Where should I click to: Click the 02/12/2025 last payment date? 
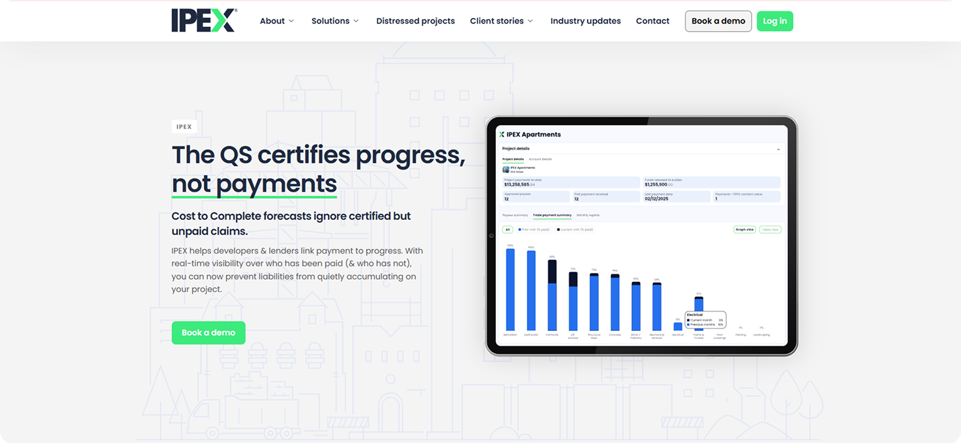tap(657, 198)
